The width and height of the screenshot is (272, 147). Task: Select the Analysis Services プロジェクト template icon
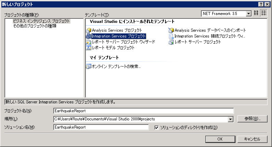pos(89,30)
